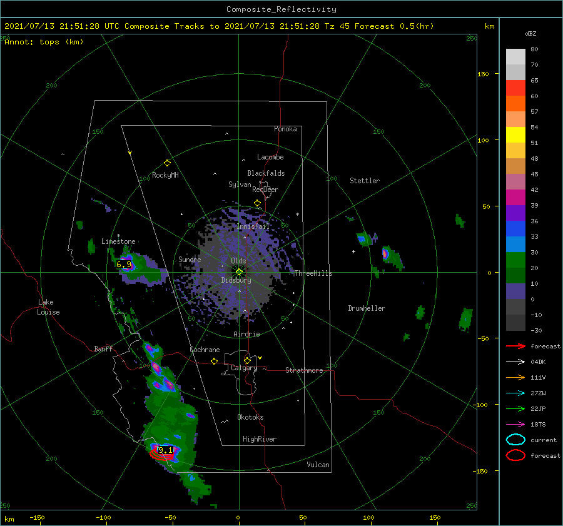This screenshot has height=526, width=563.
Task: Click the Lacombe label
Action: click(x=270, y=157)
